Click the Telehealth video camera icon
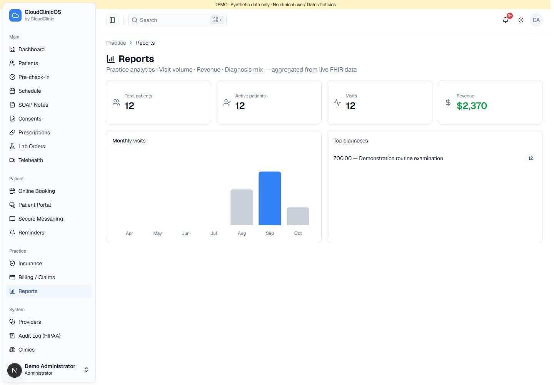Image resolution: width=554 pixels, height=385 pixels. [12, 160]
